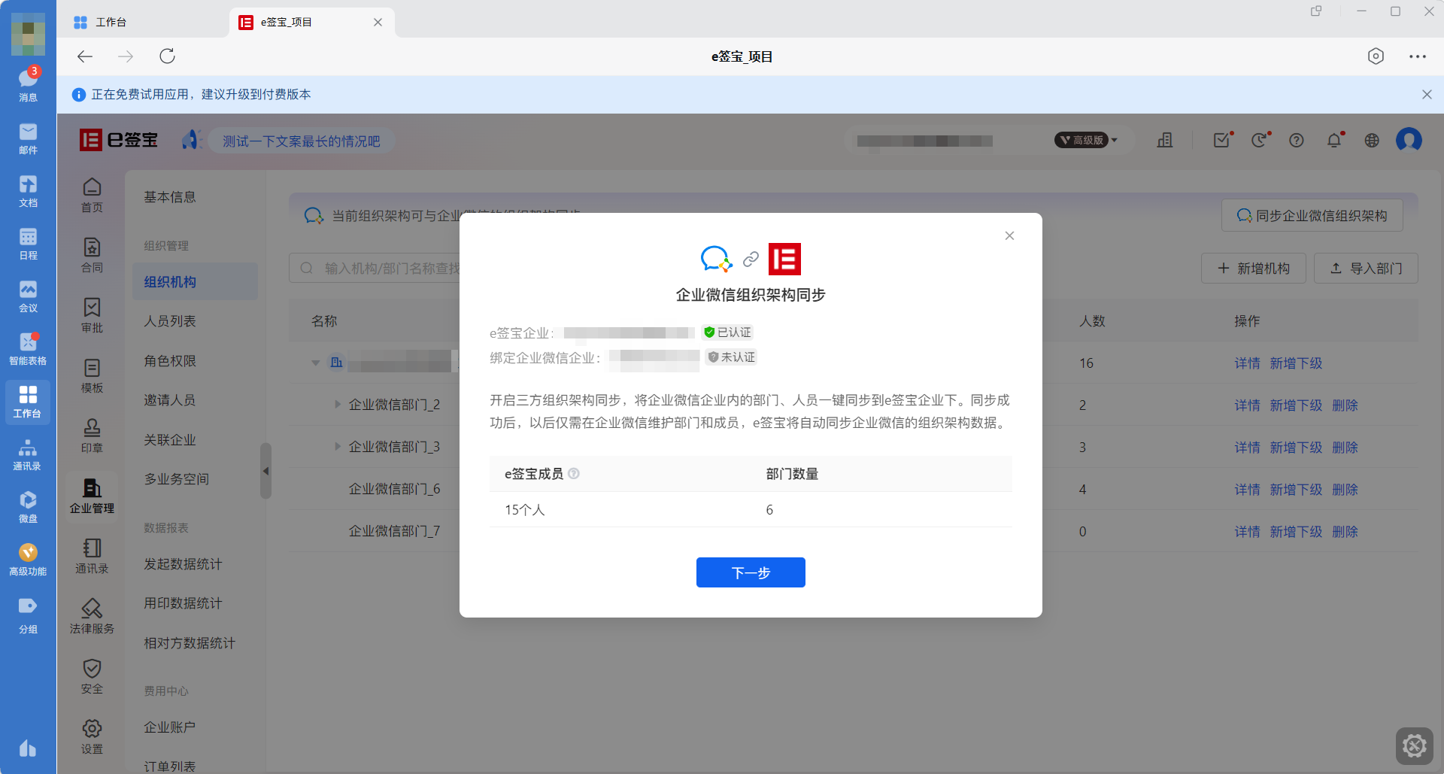Click 同步企业微信组织架构 button
Viewport: 1444px width, 774px height.
click(x=1312, y=216)
